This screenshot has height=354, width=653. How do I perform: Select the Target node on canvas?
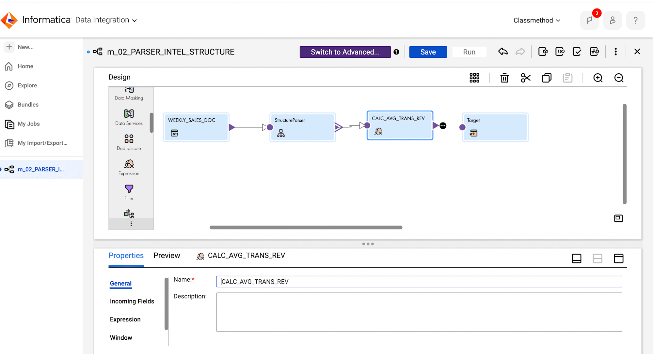pyautogui.click(x=495, y=127)
